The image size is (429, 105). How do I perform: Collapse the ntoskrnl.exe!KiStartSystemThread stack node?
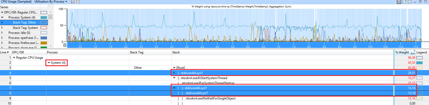[x=174, y=78]
